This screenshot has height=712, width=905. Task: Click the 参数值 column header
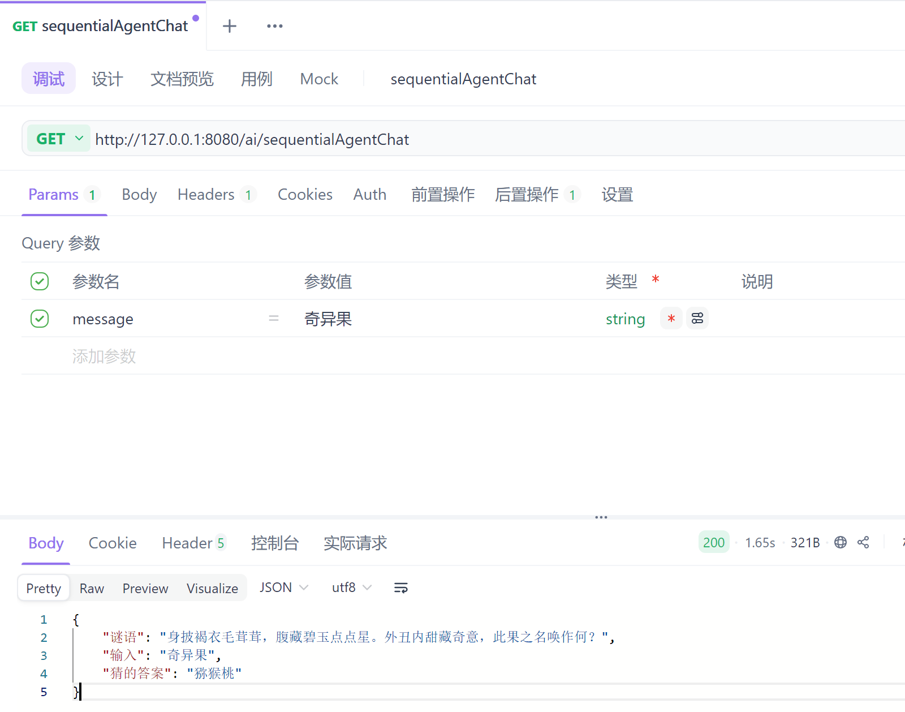[x=328, y=281]
